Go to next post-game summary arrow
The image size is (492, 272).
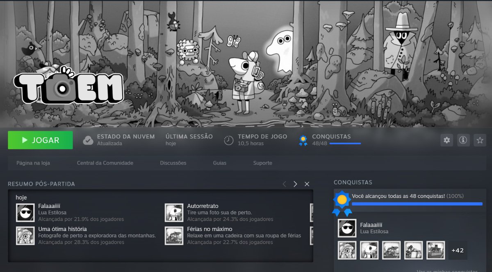point(295,184)
